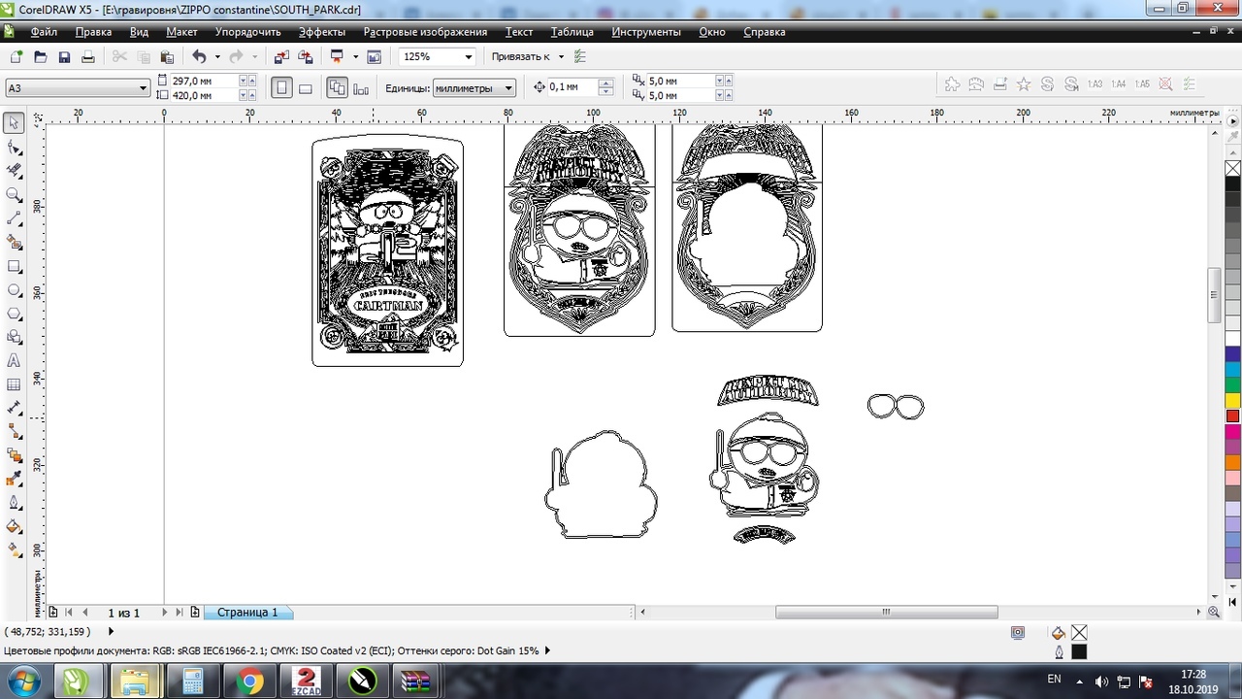The height and width of the screenshot is (699, 1242).
Task: Expand the application launcher arrow
Action: pyautogui.click(x=356, y=57)
